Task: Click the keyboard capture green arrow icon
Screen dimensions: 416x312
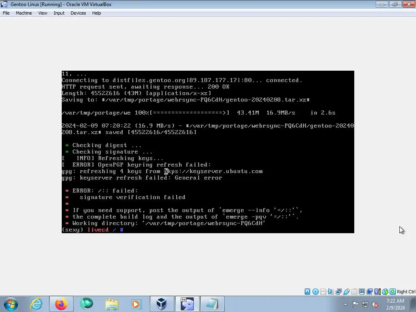Action: [x=393, y=292]
